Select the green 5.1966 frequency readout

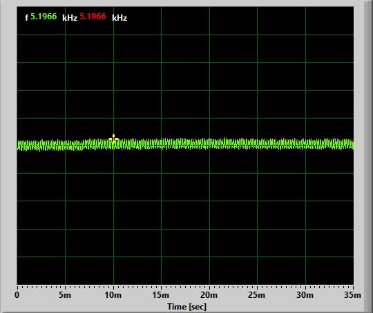pyautogui.click(x=44, y=17)
